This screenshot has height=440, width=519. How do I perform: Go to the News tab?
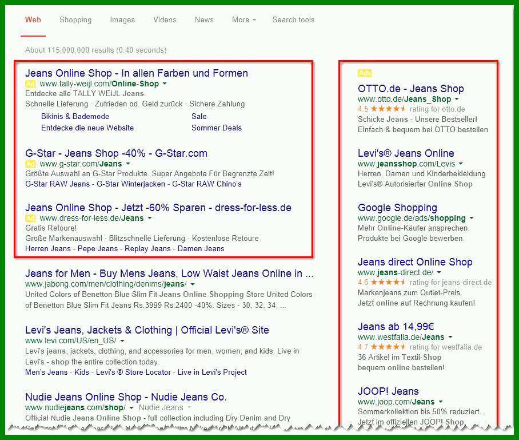[x=204, y=20]
